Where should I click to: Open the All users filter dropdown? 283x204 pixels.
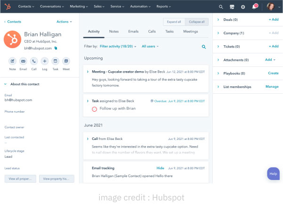click(x=150, y=46)
